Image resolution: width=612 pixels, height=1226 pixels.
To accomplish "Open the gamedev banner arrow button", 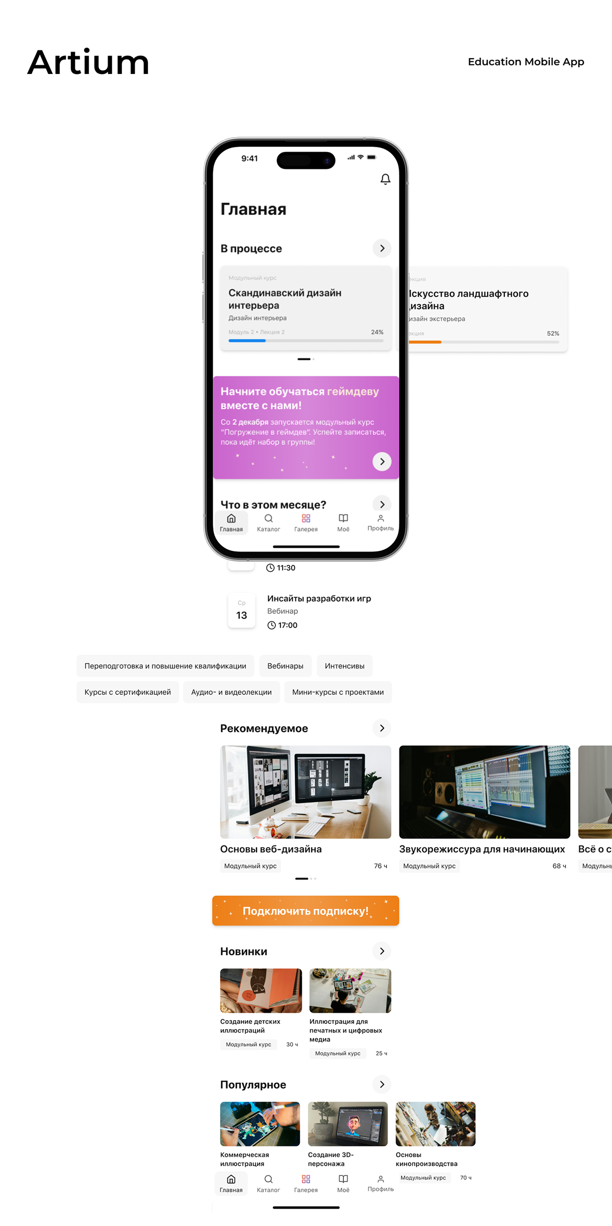I will pos(382,461).
